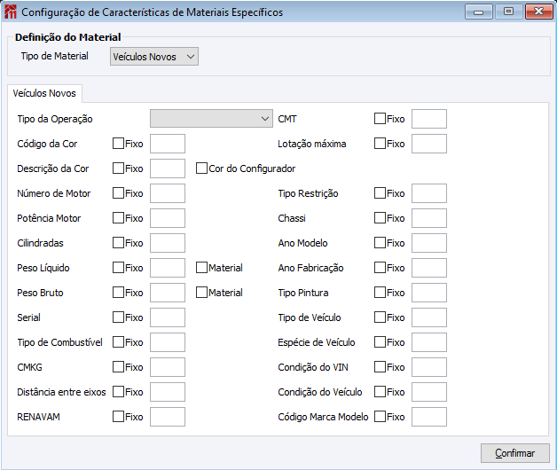Screen dimensions: 557x470
Task: Click the application icon in the title bar
Action: (11, 12)
